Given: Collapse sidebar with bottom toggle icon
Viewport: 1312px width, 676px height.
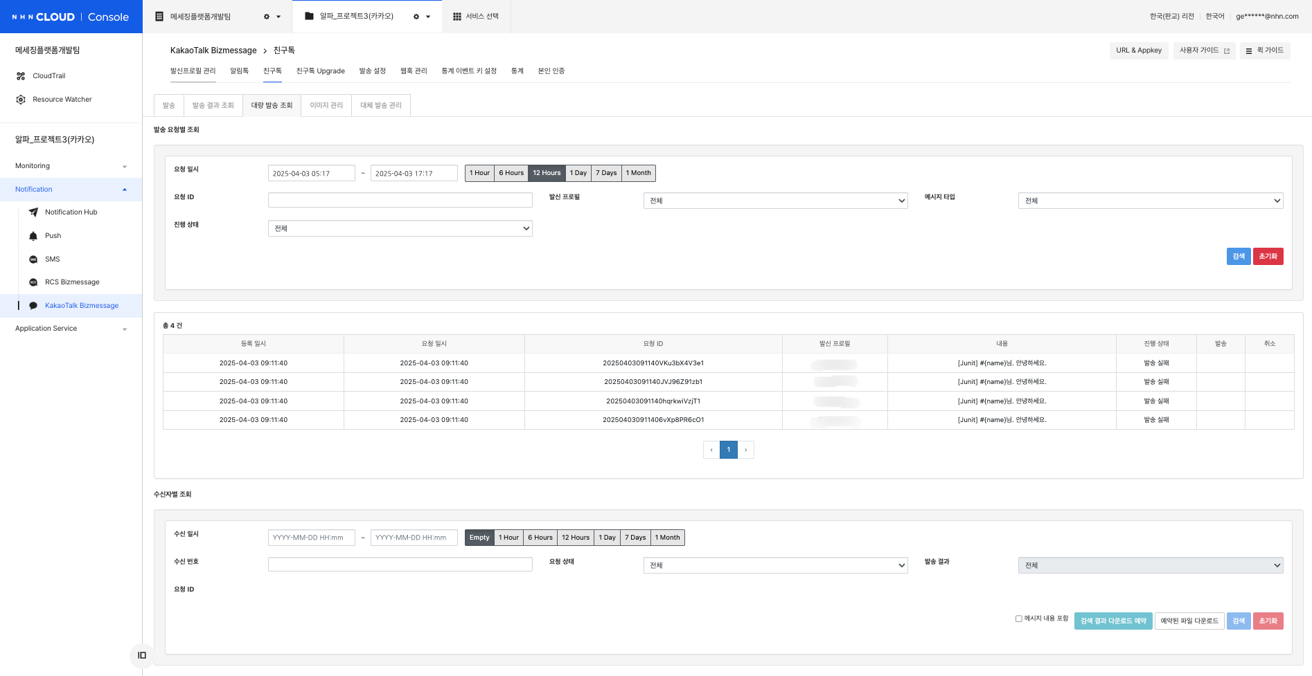Looking at the screenshot, I should pyautogui.click(x=142, y=655).
